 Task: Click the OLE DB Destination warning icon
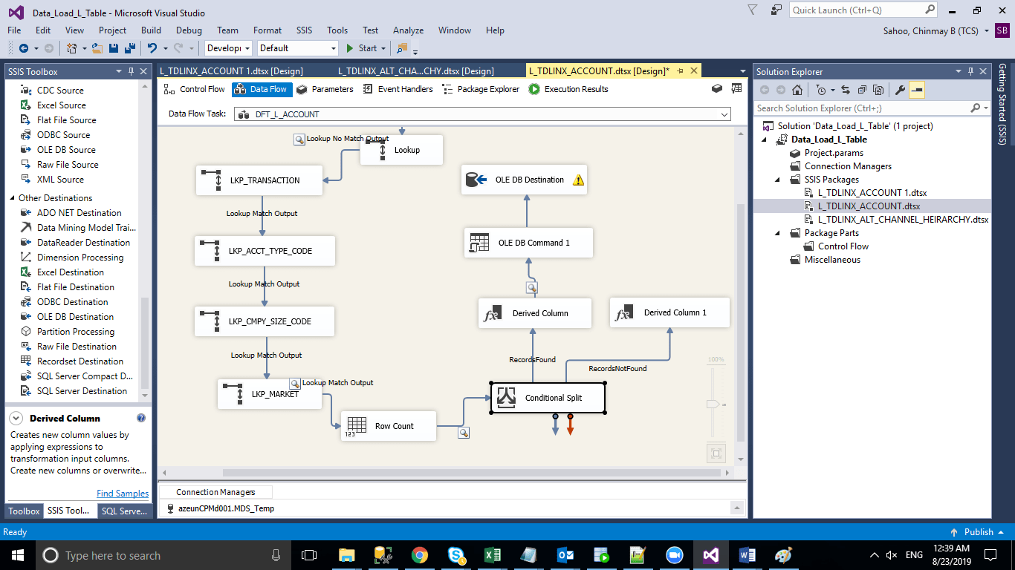[578, 180]
